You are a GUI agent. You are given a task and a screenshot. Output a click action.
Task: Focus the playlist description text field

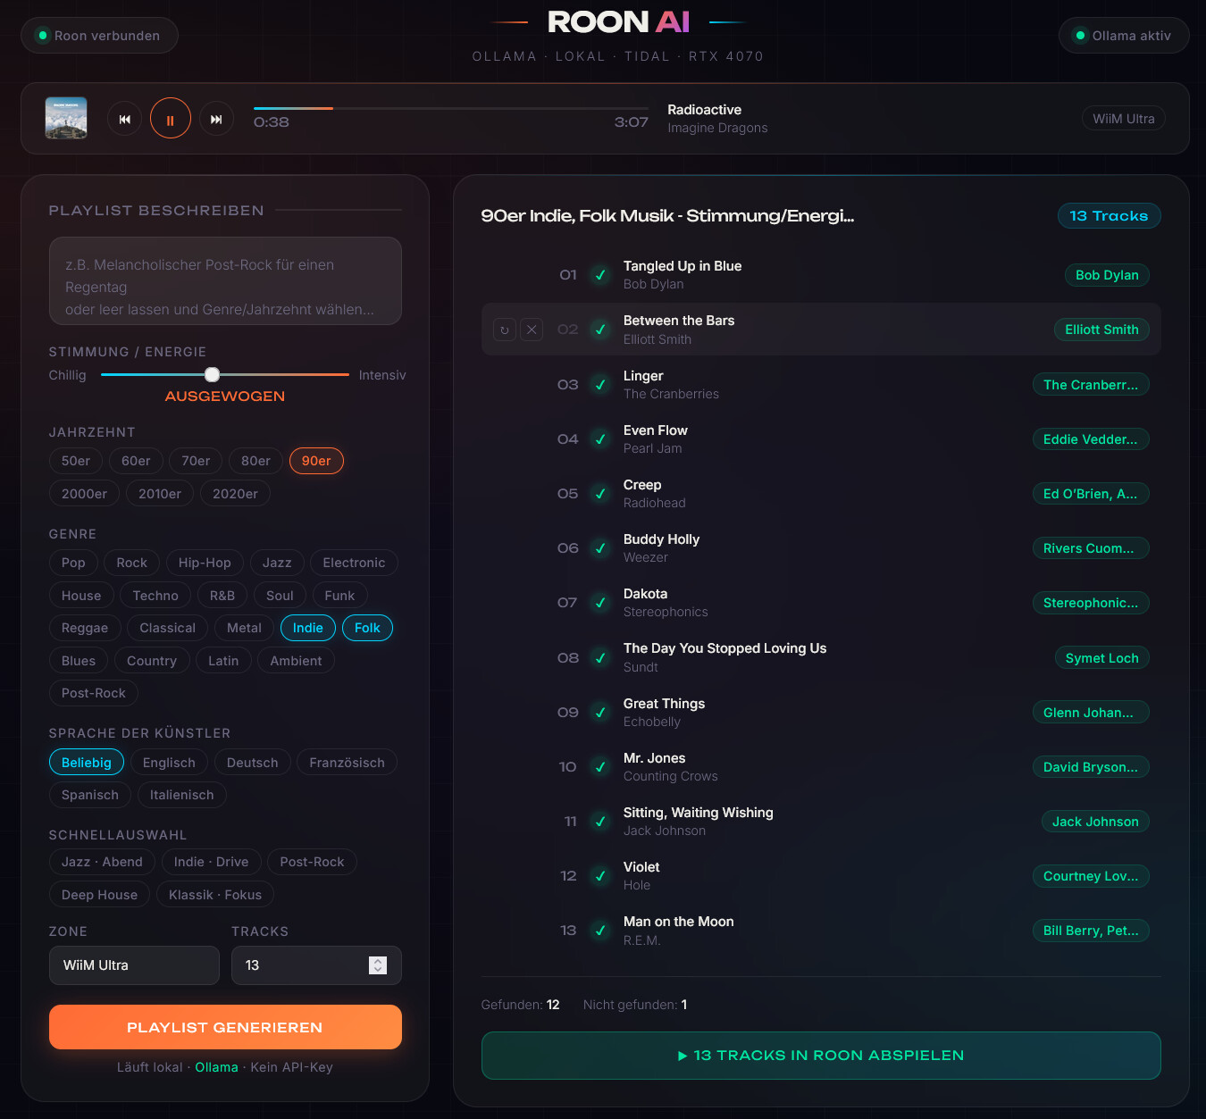pyautogui.click(x=225, y=281)
